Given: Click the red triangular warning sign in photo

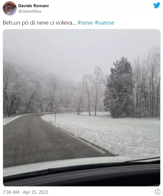Looking at the screenshot, I should click(55, 109).
